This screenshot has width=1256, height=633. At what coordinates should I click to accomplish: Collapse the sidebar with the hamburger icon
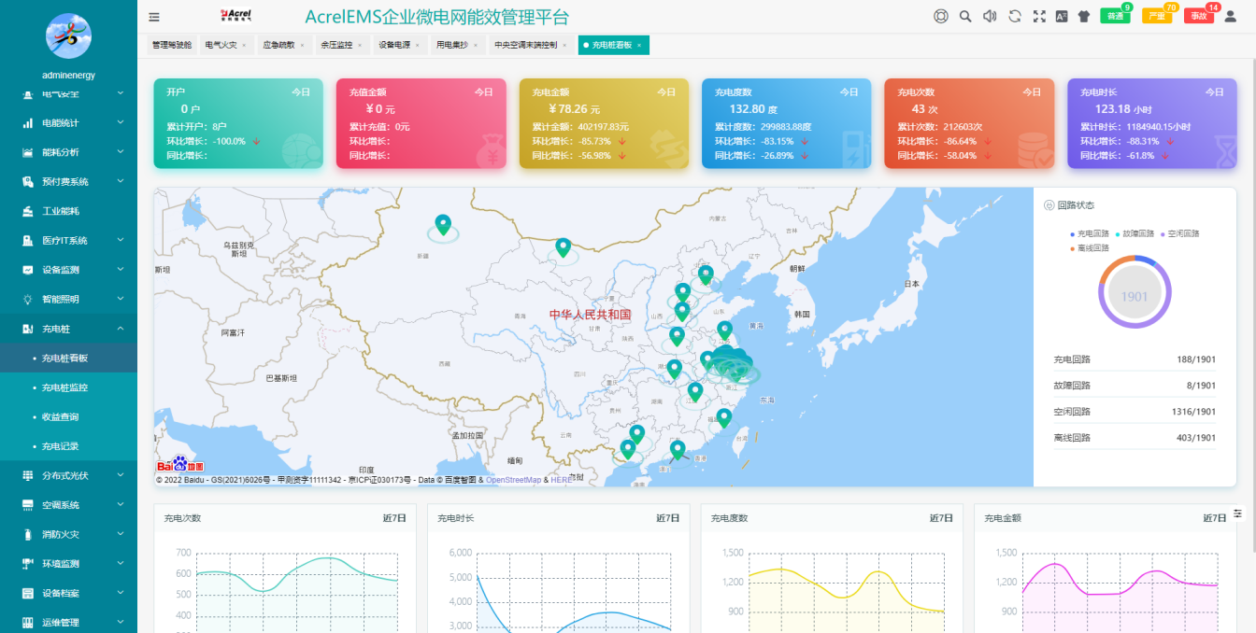[154, 16]
